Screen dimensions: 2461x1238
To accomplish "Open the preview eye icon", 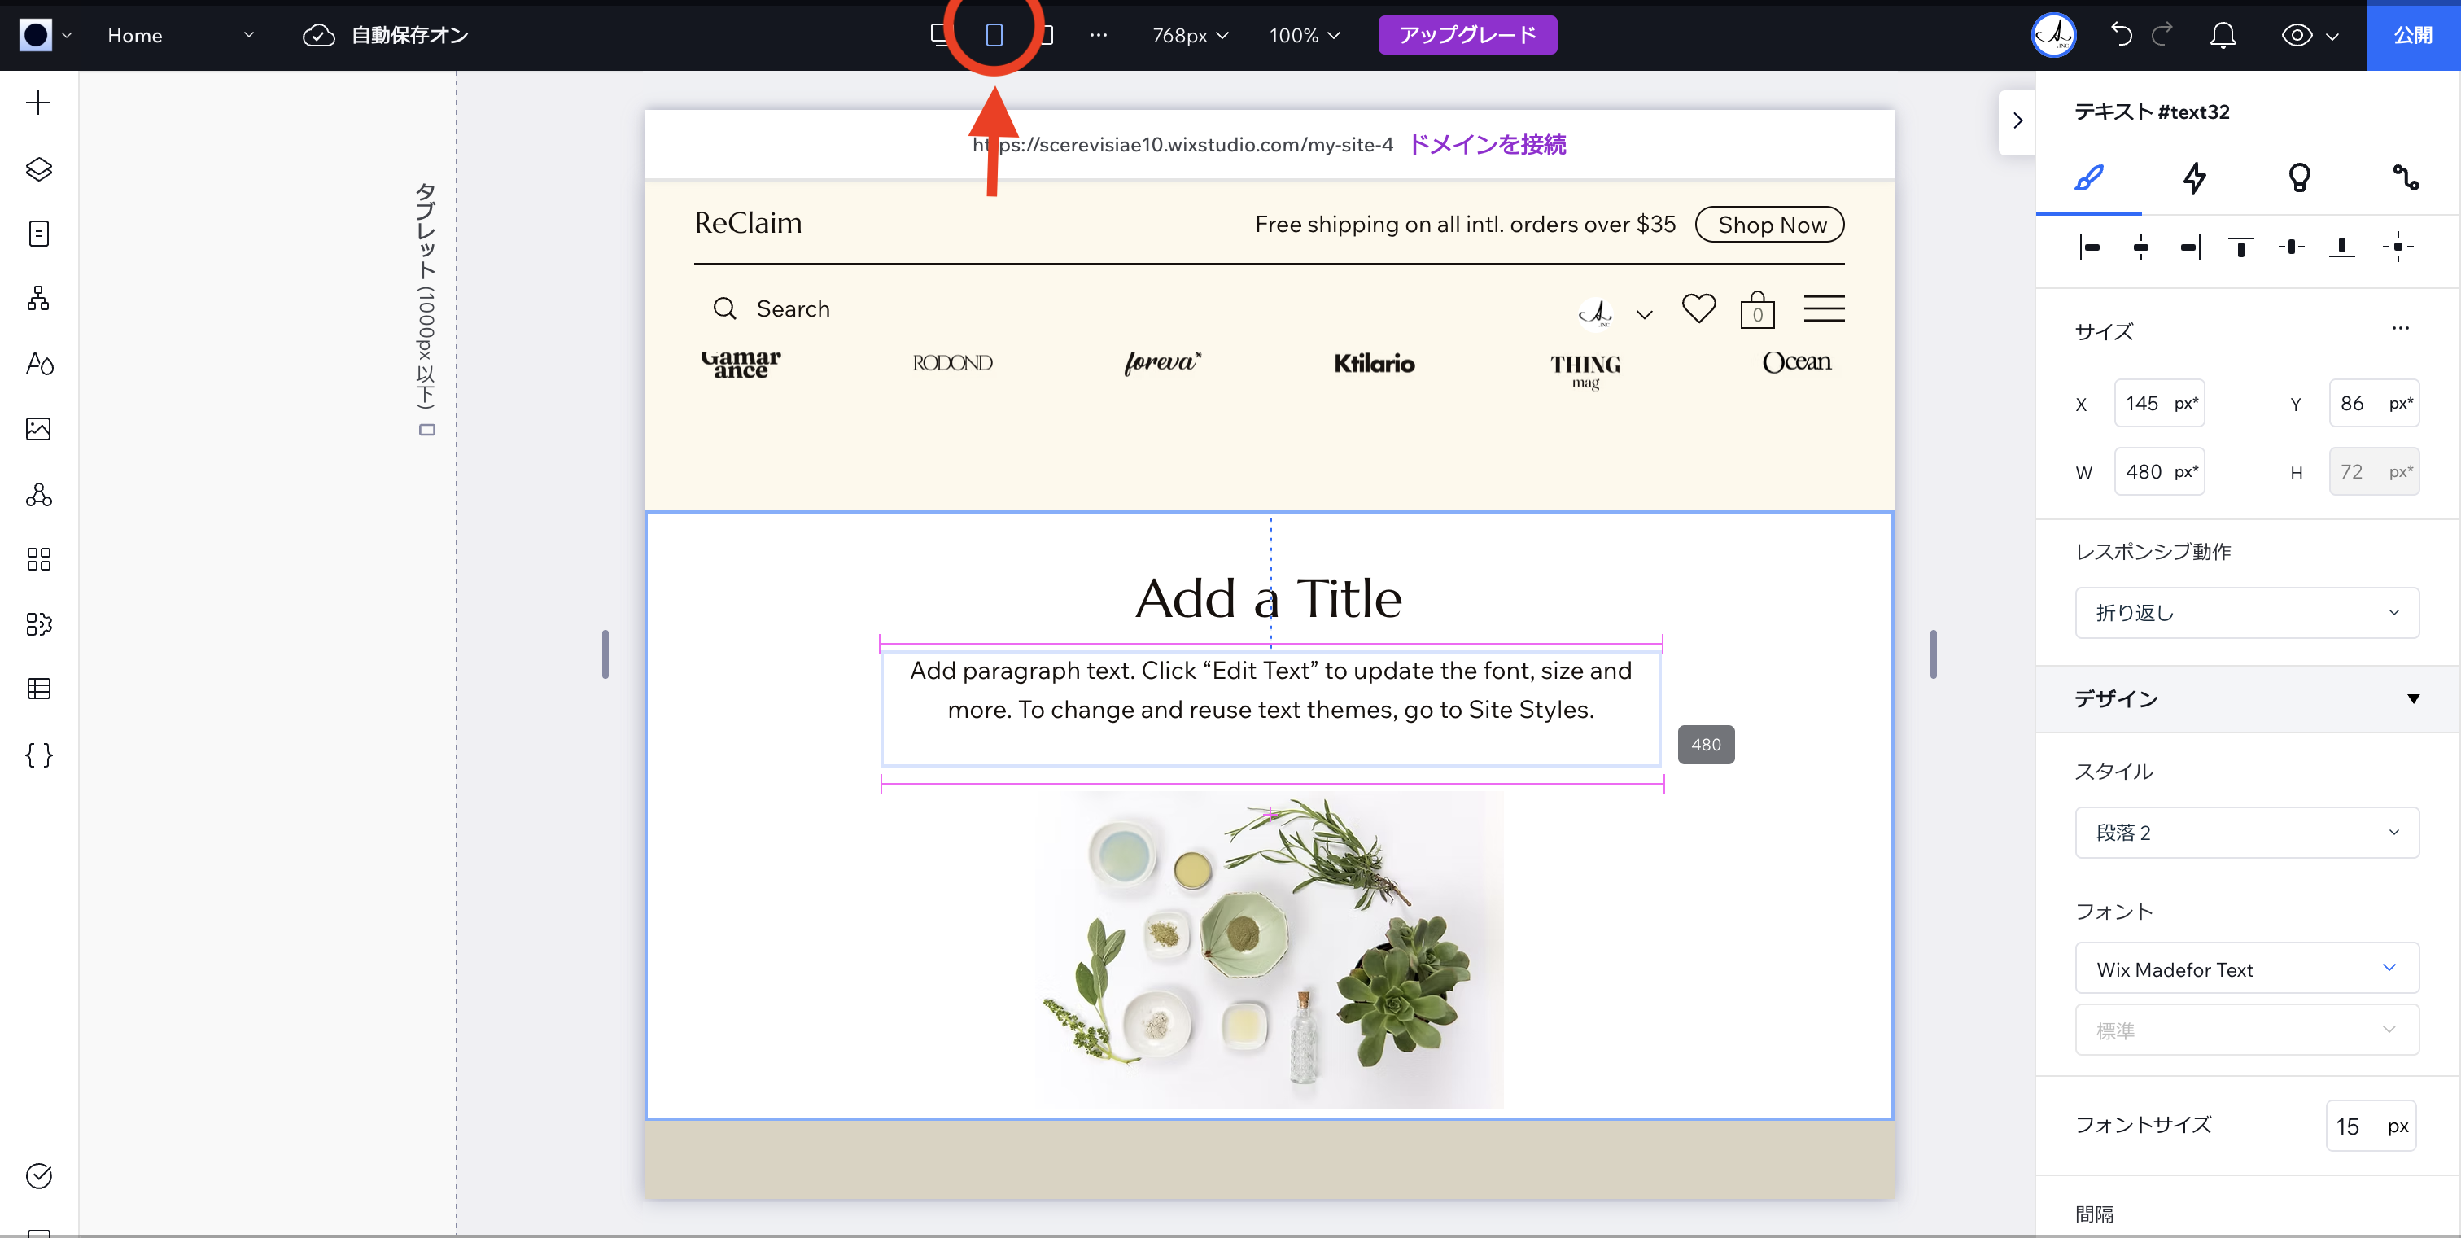I will pyautogui.click(x=2297, y=35).
